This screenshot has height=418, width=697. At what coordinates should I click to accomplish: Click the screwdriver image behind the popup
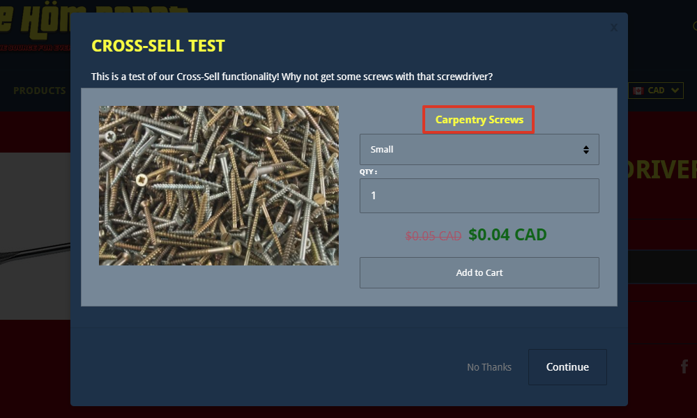click(35, 236)
